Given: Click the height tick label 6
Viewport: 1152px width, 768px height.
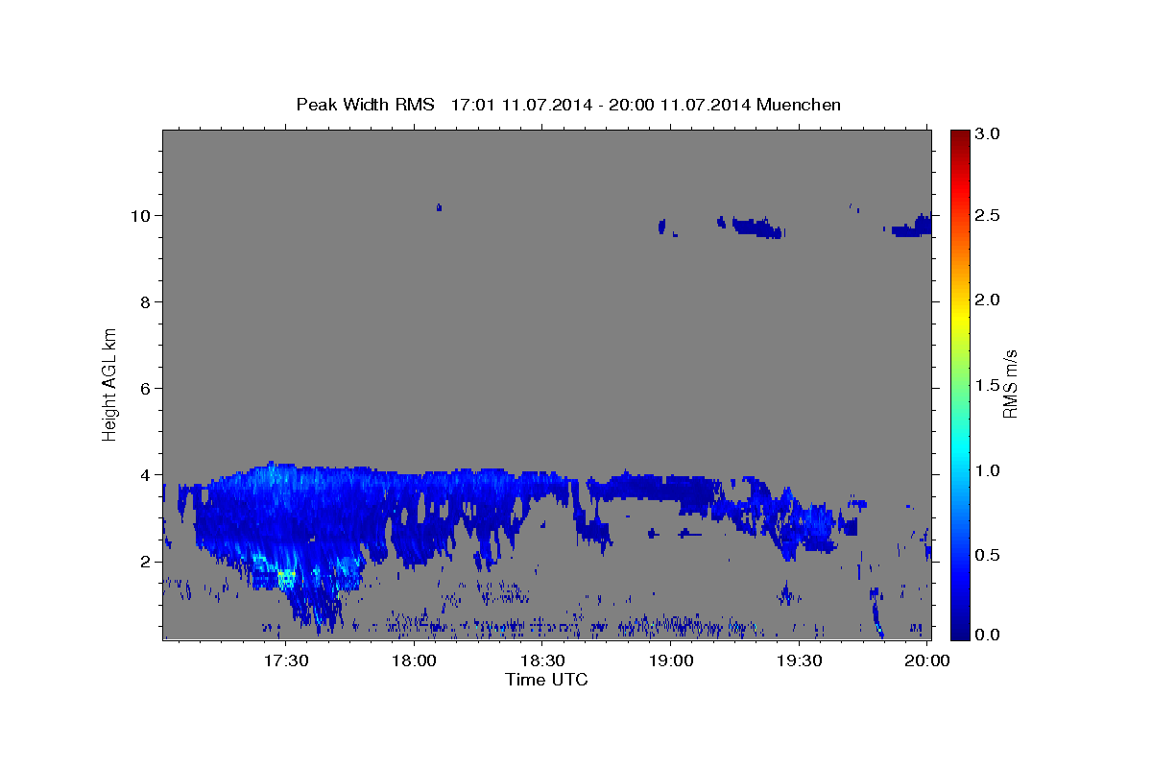Looking at the screenshot, I should coord(147,389).
